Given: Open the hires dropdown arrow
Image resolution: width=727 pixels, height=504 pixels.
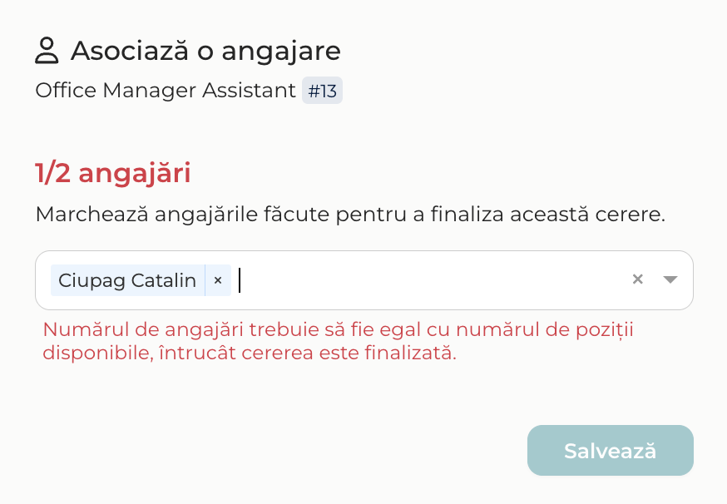Looking at the screenshot, I should tap(670, 279).
